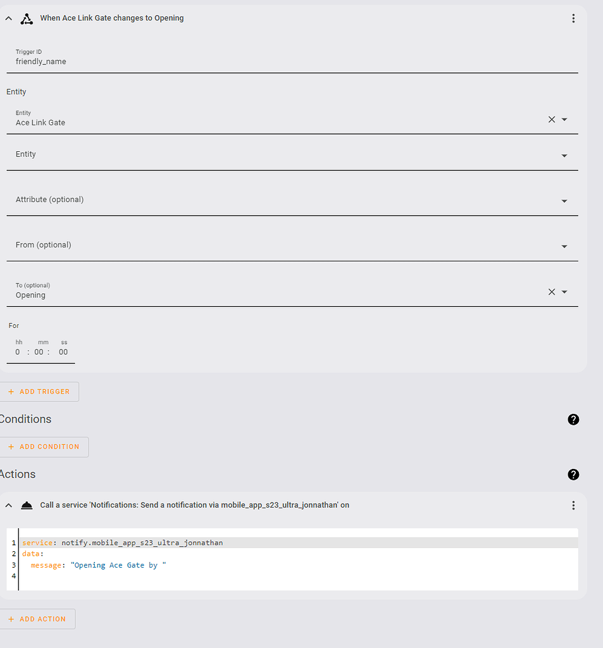
Task: Collapse the notification service action card
Action: coord(9,506)
